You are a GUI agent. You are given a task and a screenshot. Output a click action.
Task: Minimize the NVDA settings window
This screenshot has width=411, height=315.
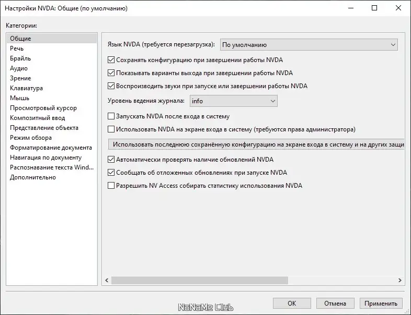pyautogui.click(x=351, y=8)
